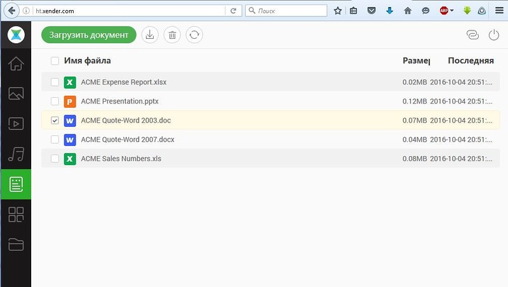Open the Home section in sidebar
The height and width of the screenshot is (287, 508).
[x=16, y=63]
